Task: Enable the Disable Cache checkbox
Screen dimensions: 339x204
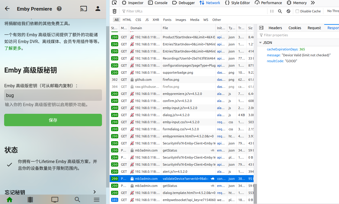Action: [x=297, y=11]
